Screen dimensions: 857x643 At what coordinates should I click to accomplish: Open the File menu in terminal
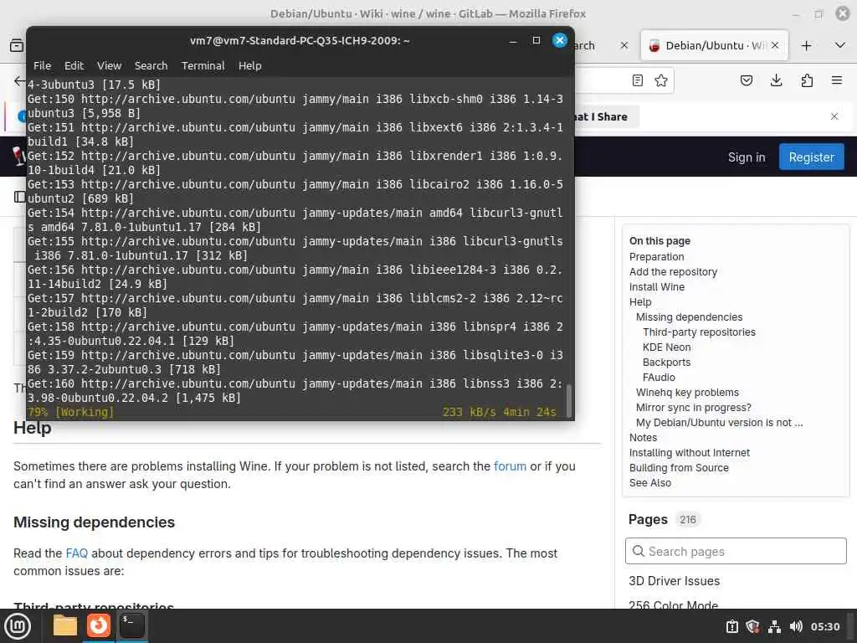(42, 65)
